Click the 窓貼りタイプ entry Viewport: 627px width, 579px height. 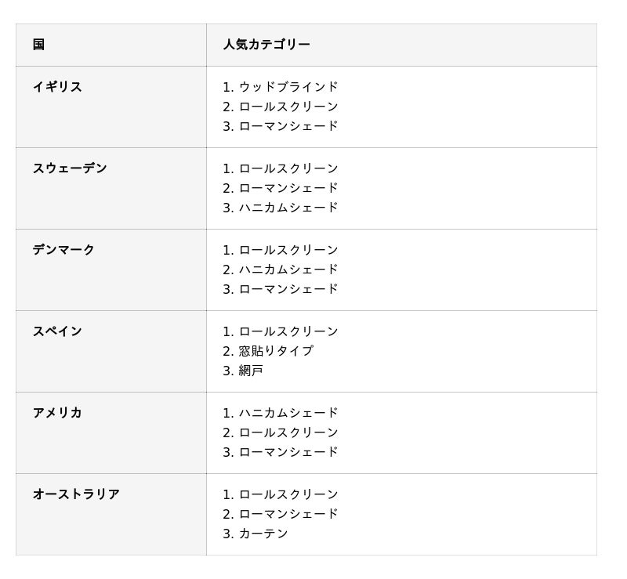click(276, 351)
